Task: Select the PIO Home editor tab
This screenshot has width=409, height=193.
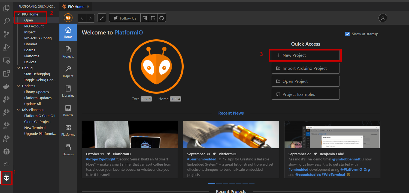Action: (x=76, y=7)
